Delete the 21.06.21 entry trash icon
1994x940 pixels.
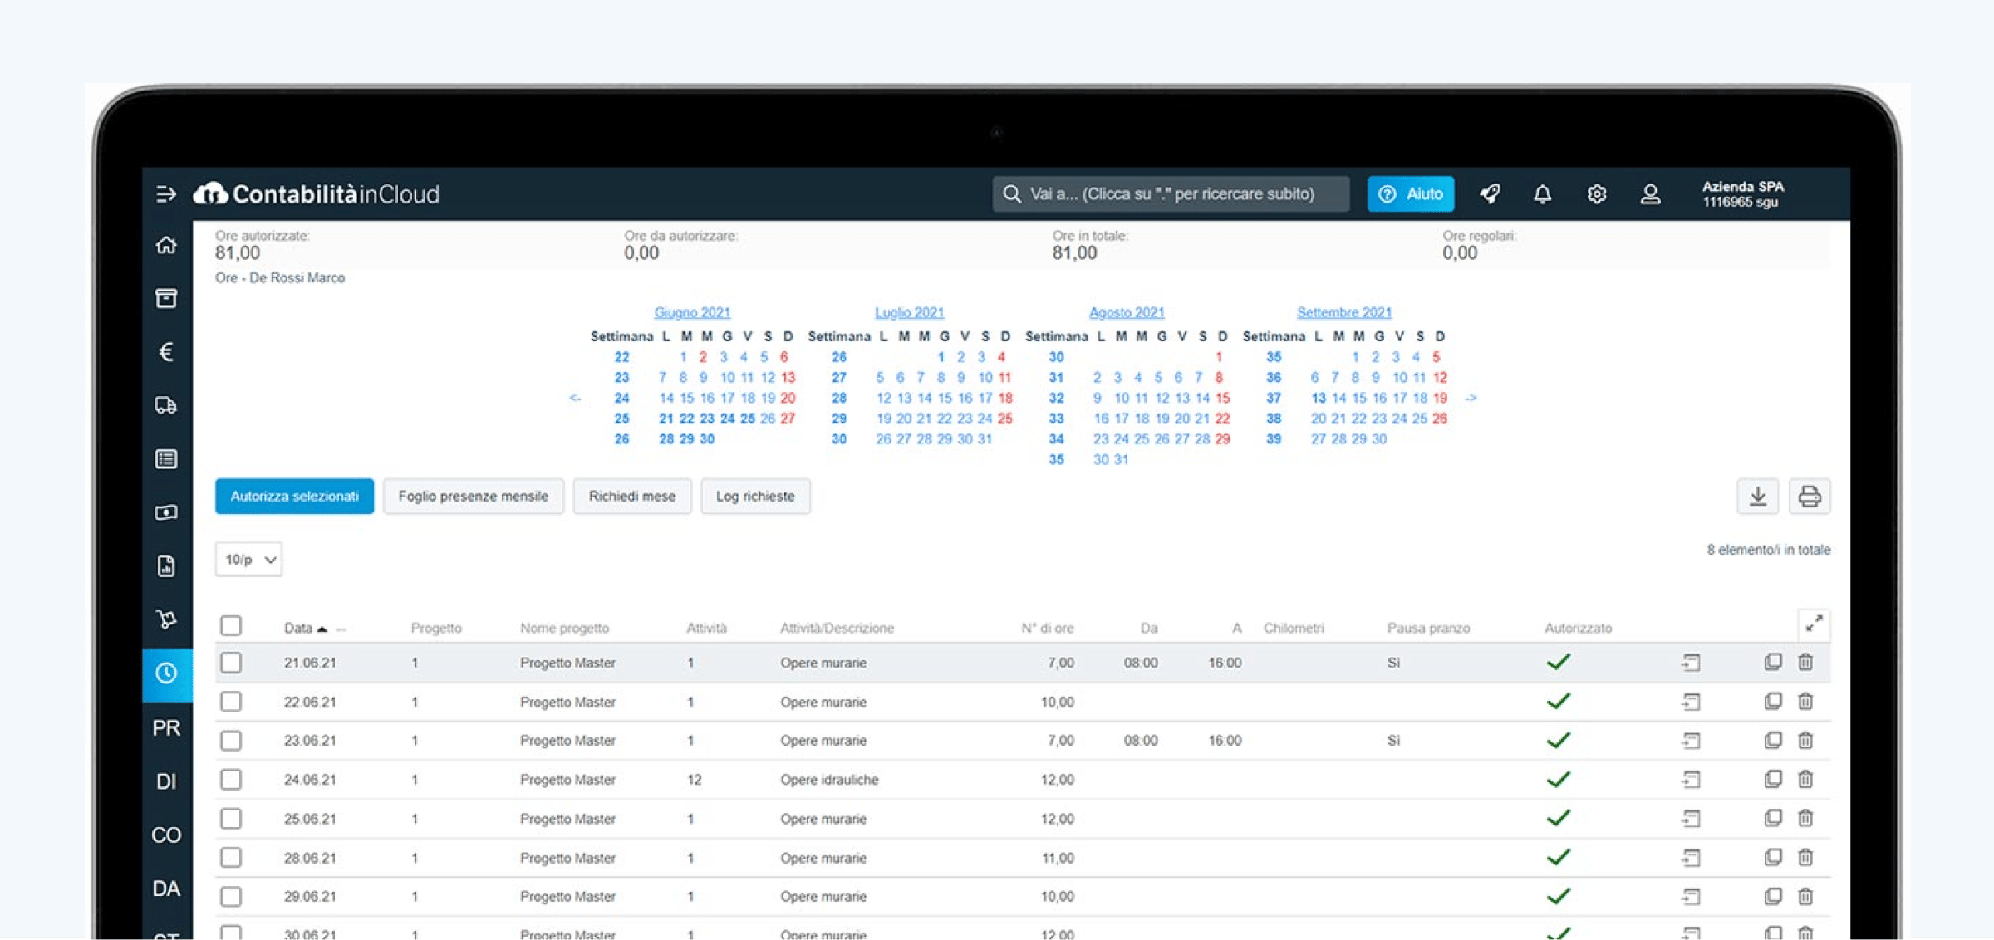click(x=1805, y=663)
